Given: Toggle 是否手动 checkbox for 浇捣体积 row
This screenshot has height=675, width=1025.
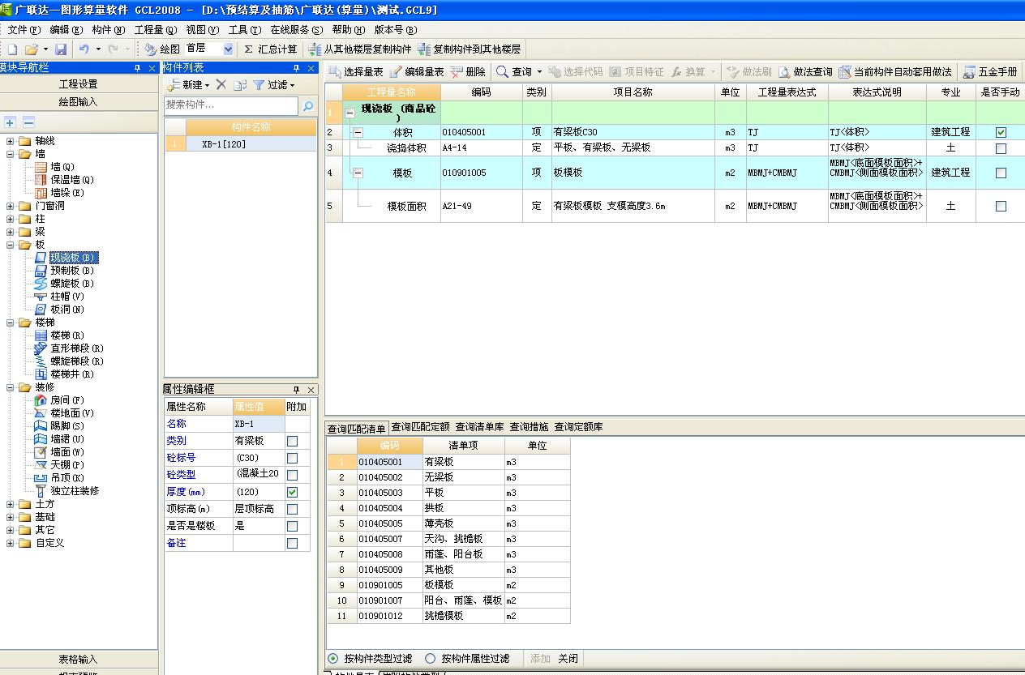Looking at the screenshot, I should [x=1001, y=148].
